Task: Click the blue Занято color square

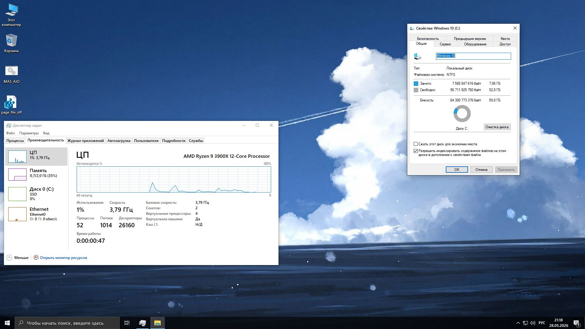Action: (416, 83)
